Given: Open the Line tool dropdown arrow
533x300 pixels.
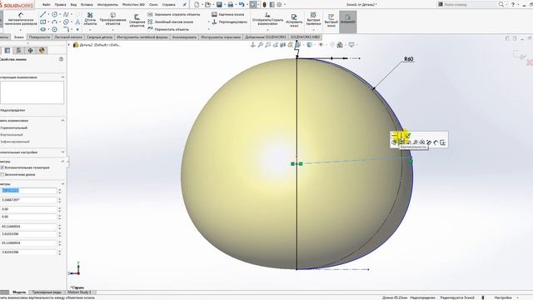Looking at the screenshot, I should 48,14.
